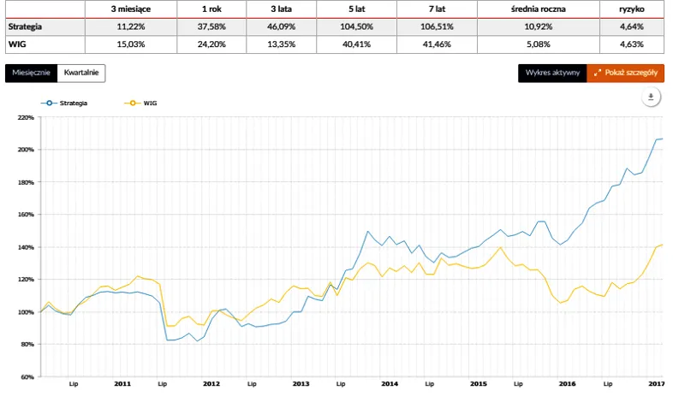Click the 37,58% value in Strategia row
Viewport: 673px width, 402px height.
click(x=210, y=27)
